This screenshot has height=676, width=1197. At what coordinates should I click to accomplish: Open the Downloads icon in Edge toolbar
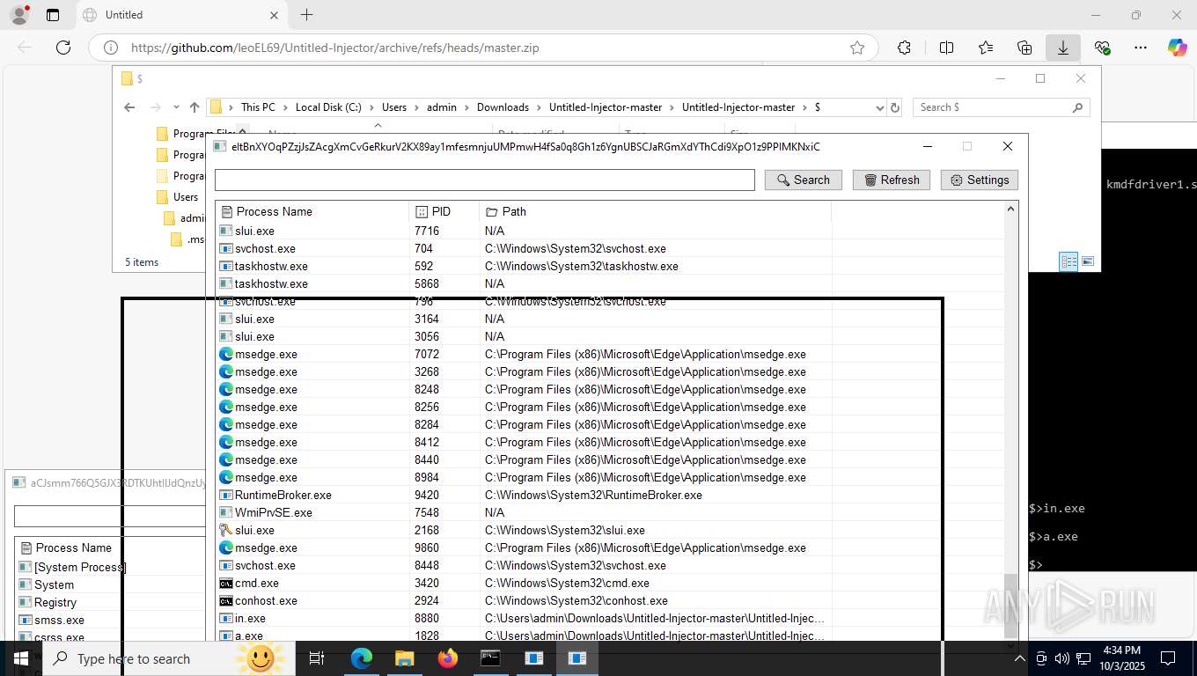pos(1062,48)
